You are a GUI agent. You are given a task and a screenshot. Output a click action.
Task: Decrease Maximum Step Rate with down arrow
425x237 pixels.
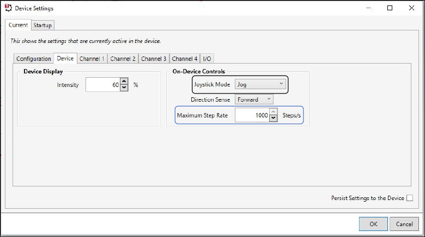274,118
